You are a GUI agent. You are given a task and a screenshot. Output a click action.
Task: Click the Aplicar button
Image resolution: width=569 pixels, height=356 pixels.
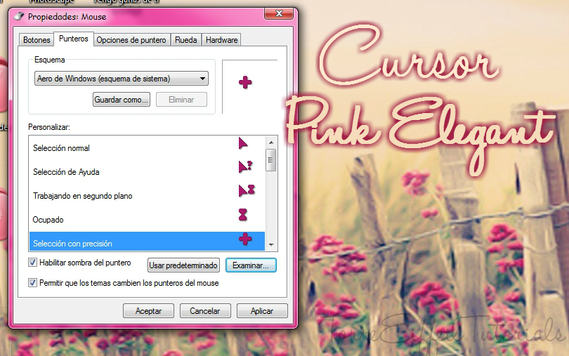tap(262, 311)
